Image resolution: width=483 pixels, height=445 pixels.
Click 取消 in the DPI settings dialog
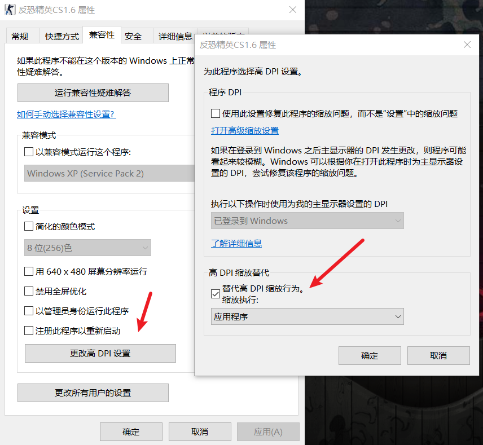tap(438, 356)
